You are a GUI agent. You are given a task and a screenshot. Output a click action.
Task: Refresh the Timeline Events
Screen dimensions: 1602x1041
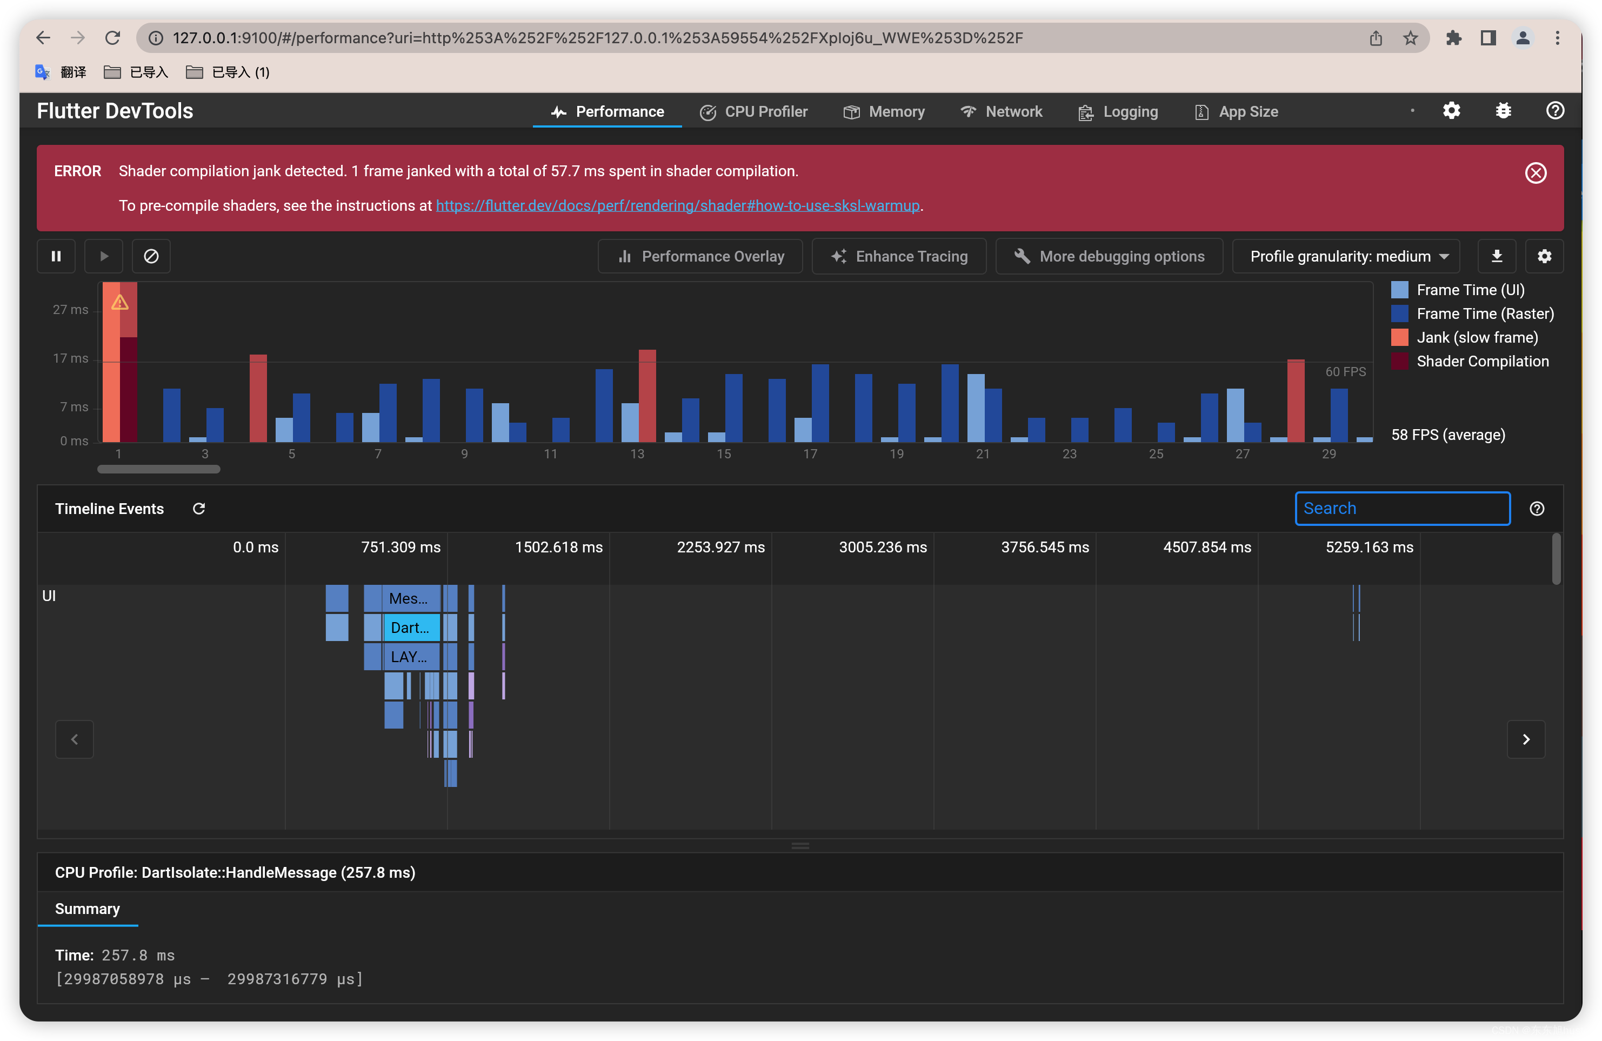click(x=198, y=509)
